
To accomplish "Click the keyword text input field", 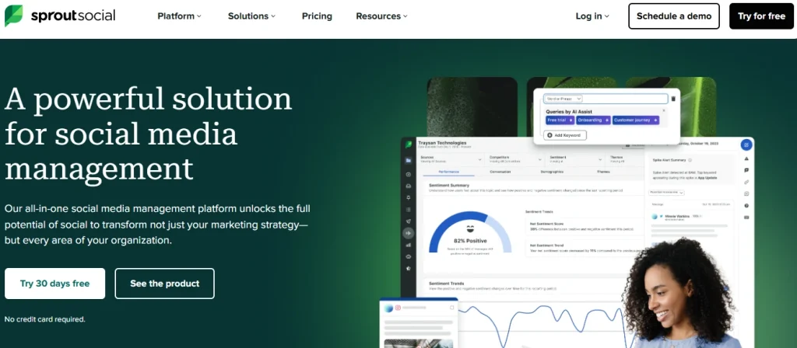I will [606, 99].
